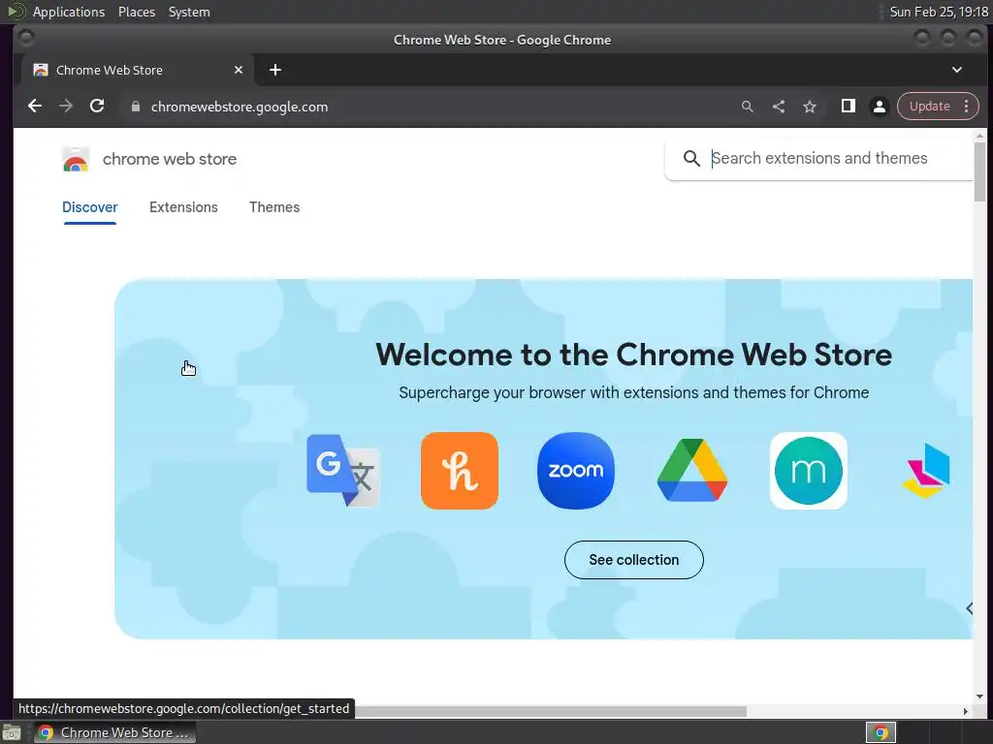Click the vertical scrollbar thumb
This screenshot has width=993, height=744.
tap(979, 171)
